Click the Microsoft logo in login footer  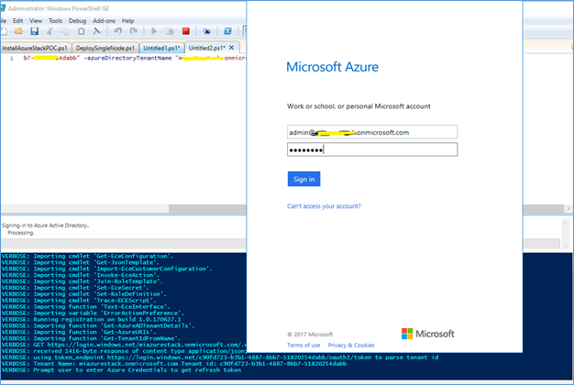pos(427,334)
